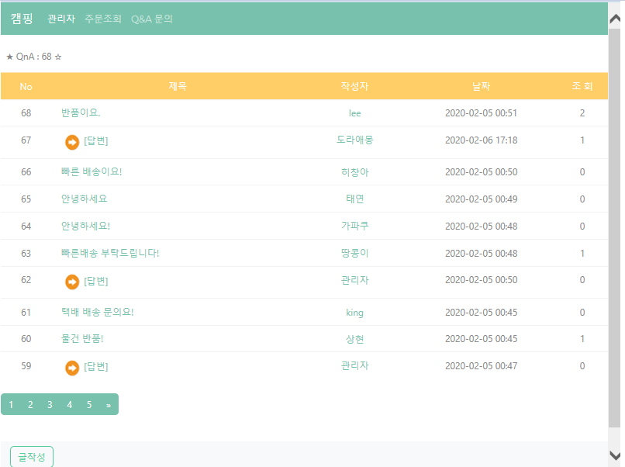This screenshot has width=625, height=467.
Task: Click the 글작성 button to write a post
Action: click(x=31, y=456)
